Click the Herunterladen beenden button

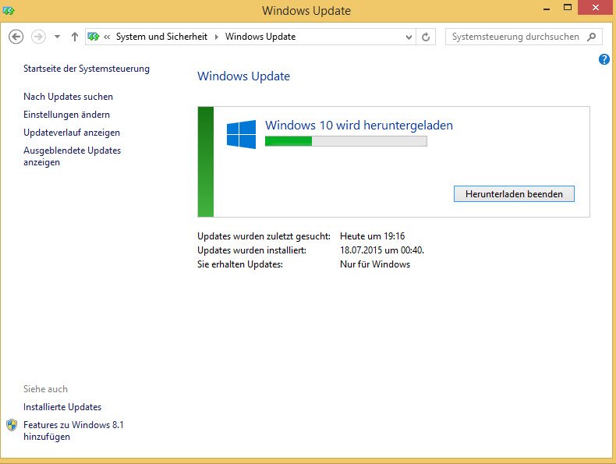(514, 194)
